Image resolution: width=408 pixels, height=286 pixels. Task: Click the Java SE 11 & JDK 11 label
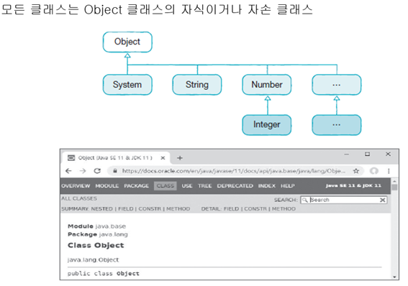pyautogui.click(x=353, y=185)
